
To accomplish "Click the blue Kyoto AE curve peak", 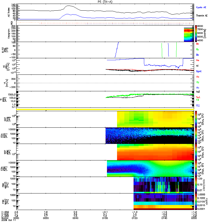I will click(x=67, y=14).
